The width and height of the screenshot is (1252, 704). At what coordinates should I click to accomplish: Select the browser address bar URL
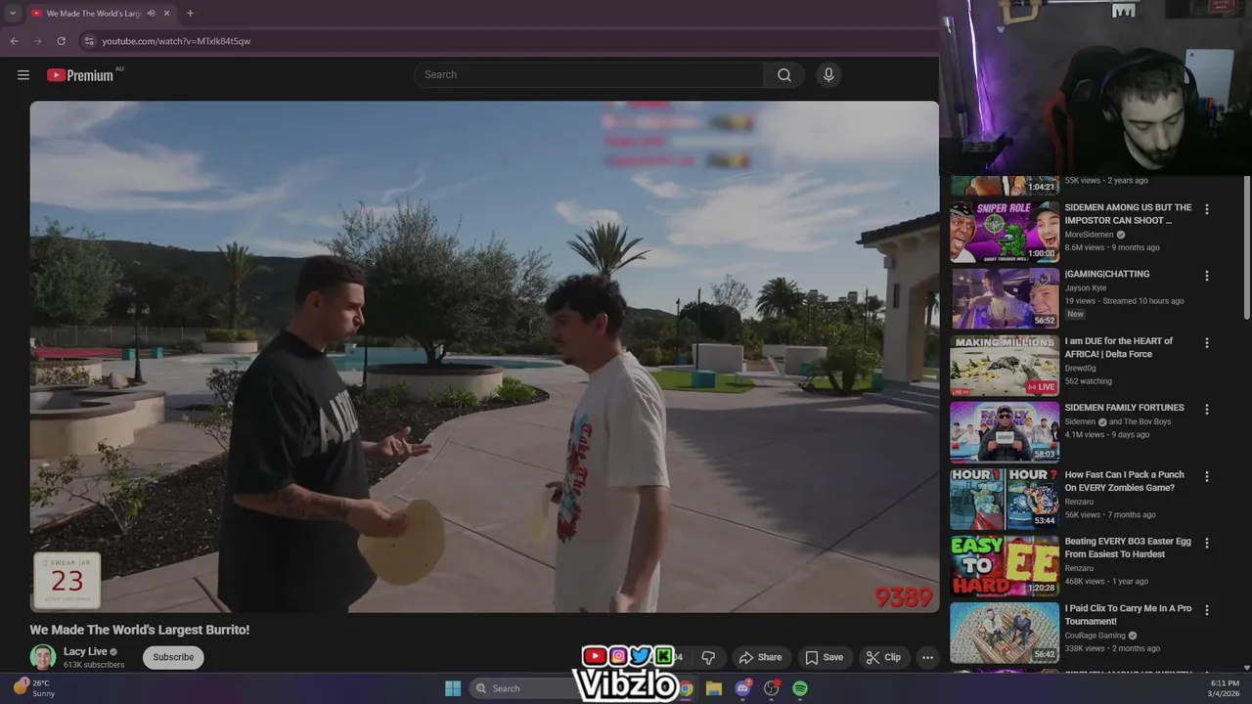(x=176, y=41)
